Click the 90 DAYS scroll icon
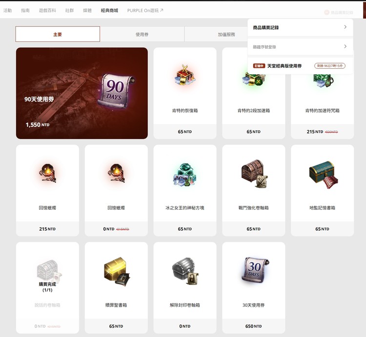The width and height of the screenshot is (366, 337). [x=116, y=91]
